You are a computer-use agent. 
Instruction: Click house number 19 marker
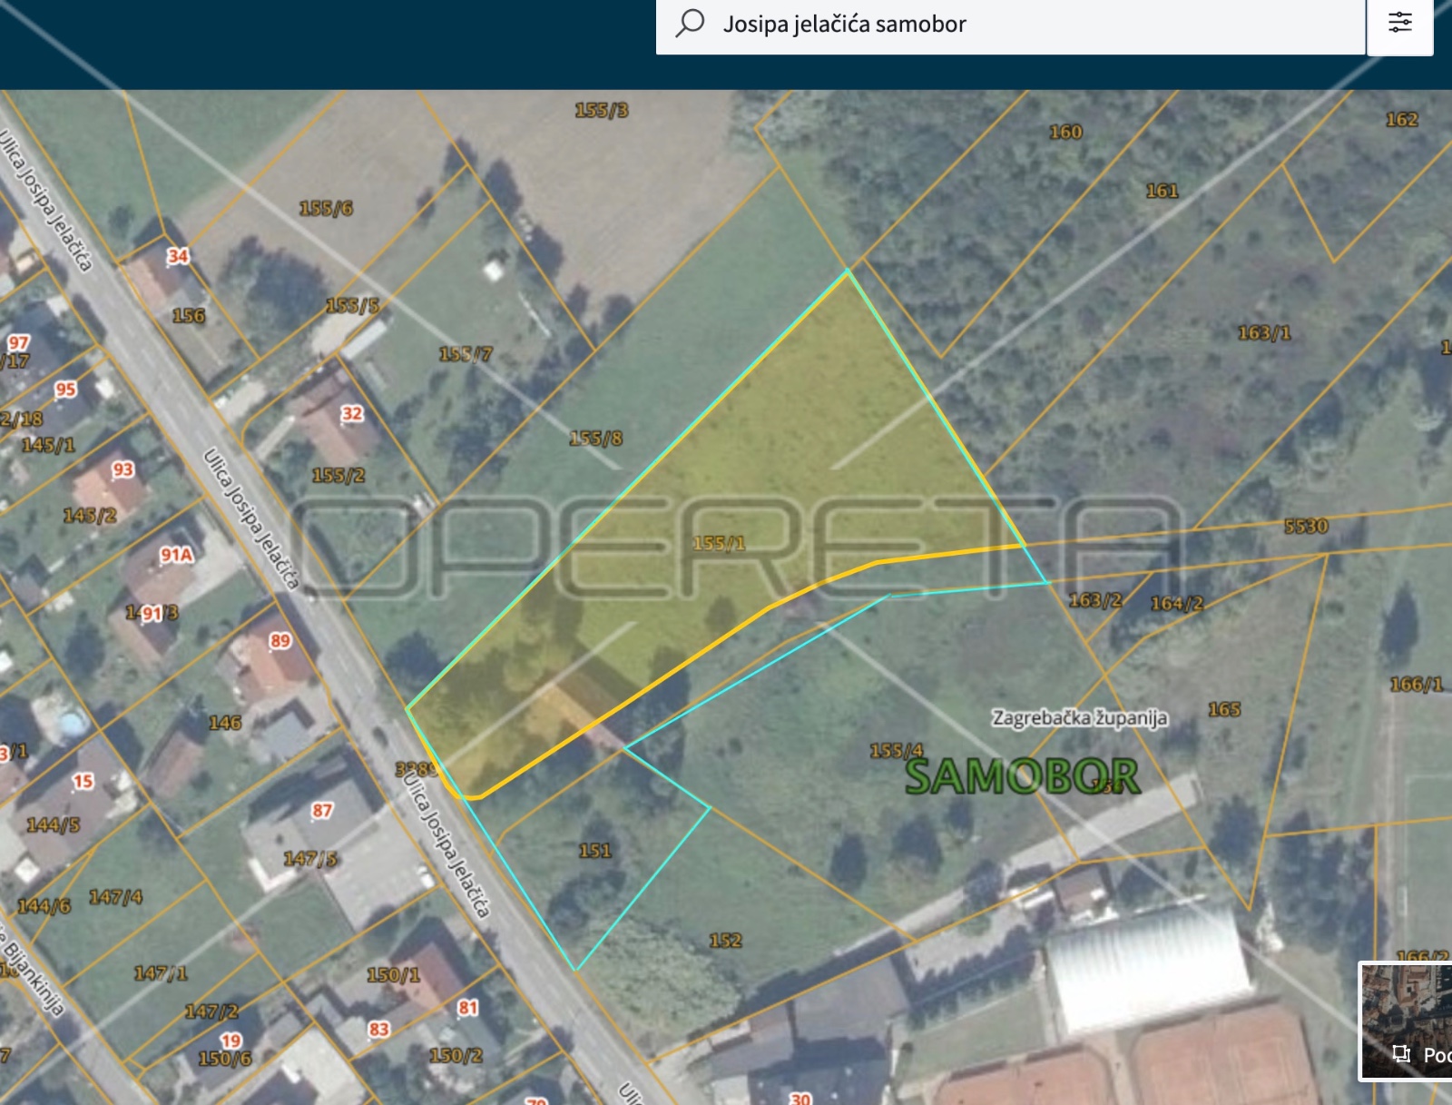click(231, 1041)
